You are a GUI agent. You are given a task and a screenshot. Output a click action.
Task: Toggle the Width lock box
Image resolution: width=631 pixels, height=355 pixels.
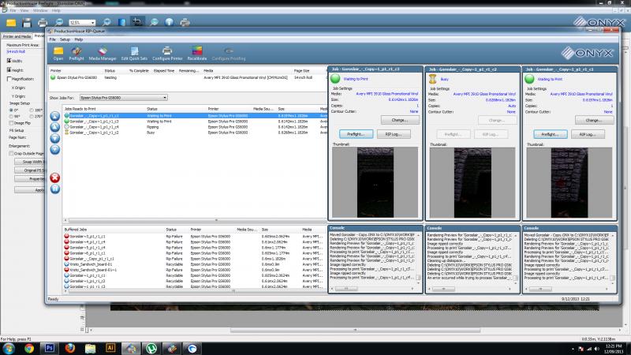coord(9,61)
